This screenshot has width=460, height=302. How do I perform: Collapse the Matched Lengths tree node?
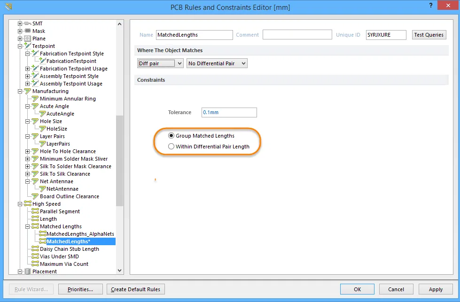click(27, 226)
